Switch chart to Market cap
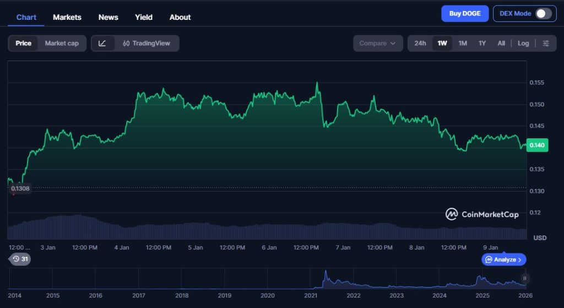Screen dimensions: 564x308 tap(62, 43)
